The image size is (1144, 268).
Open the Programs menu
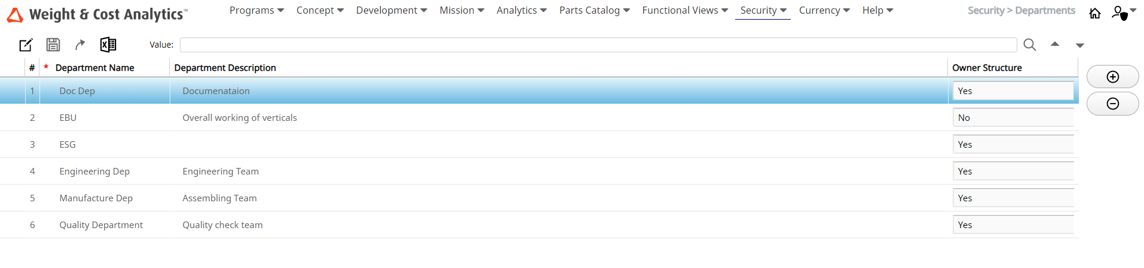click(256, 11)
